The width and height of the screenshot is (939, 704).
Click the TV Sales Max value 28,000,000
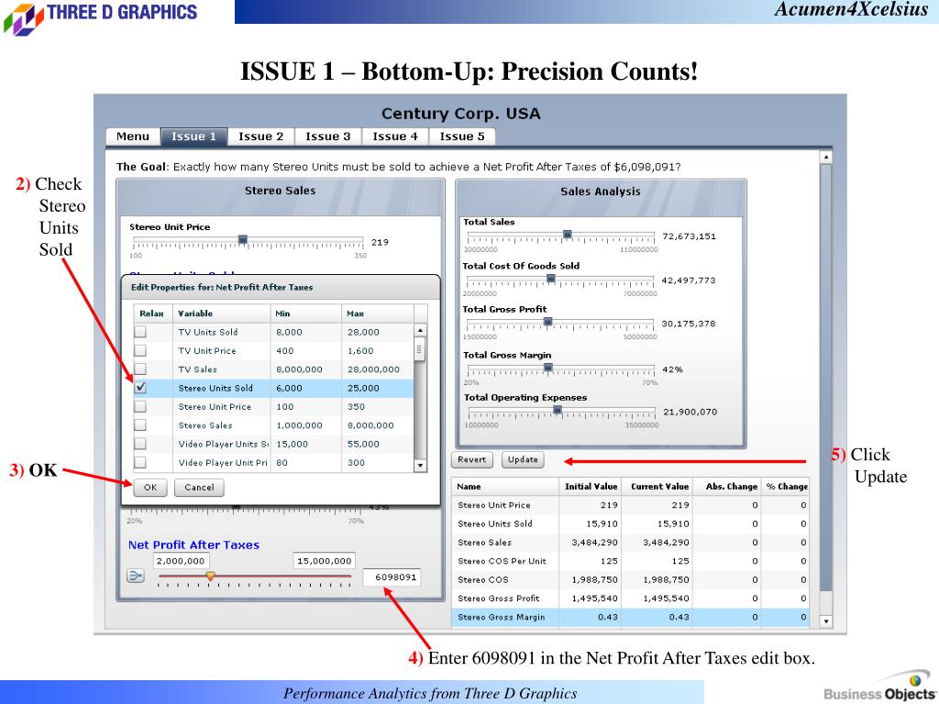point(374,369)
